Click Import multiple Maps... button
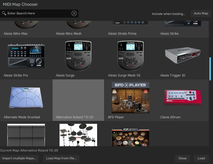 tap(19, 158)
